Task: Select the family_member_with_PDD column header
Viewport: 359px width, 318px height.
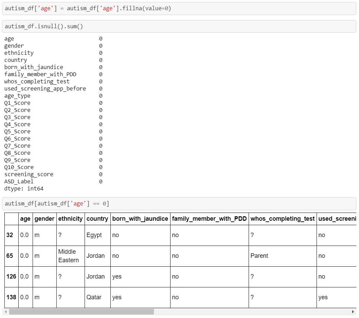Action: tap(209, 219)
